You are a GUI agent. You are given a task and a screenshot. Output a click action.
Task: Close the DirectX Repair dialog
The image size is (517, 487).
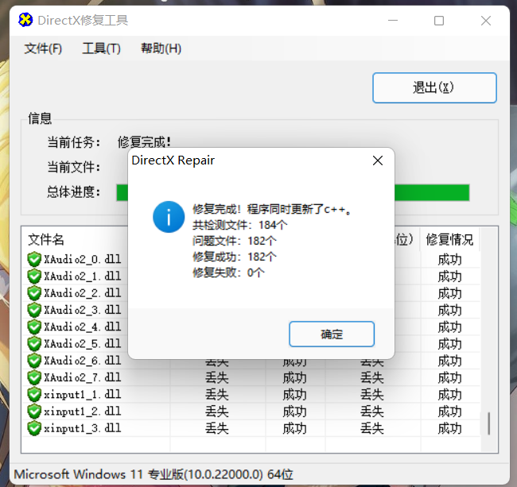click(378, 160)
